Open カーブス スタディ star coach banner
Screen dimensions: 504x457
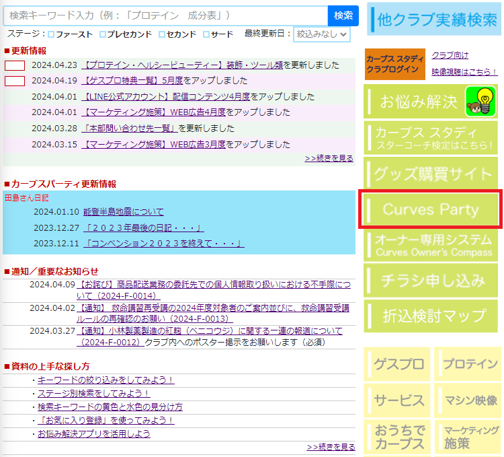433,139
